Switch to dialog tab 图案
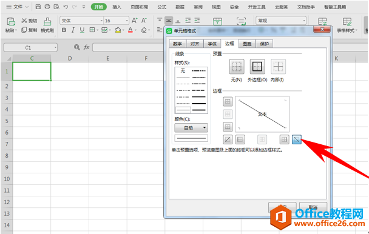The width and height of the screenshot is (369, 234). [x=247, y=44]
